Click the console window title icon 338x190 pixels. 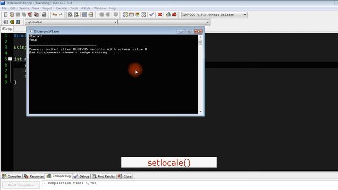(x=31, y=31)
